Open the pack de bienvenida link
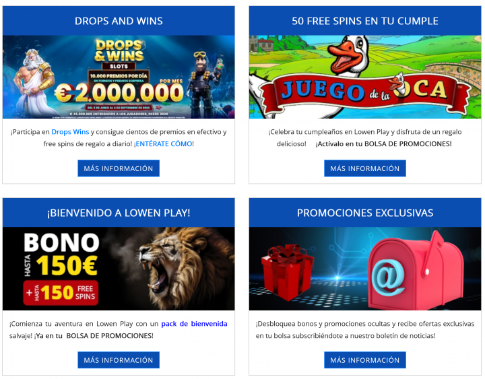The height and width of the screenshot is (379, 485). pyautogui.click(x=194, y=324)
